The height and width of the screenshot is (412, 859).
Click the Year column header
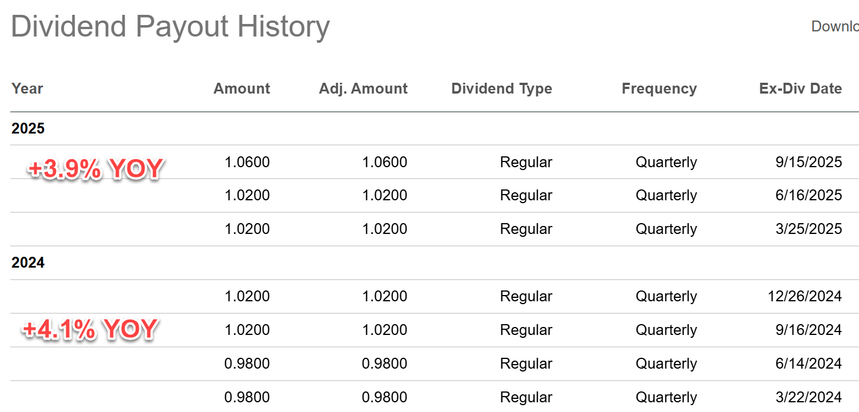(x=27, y=88)
